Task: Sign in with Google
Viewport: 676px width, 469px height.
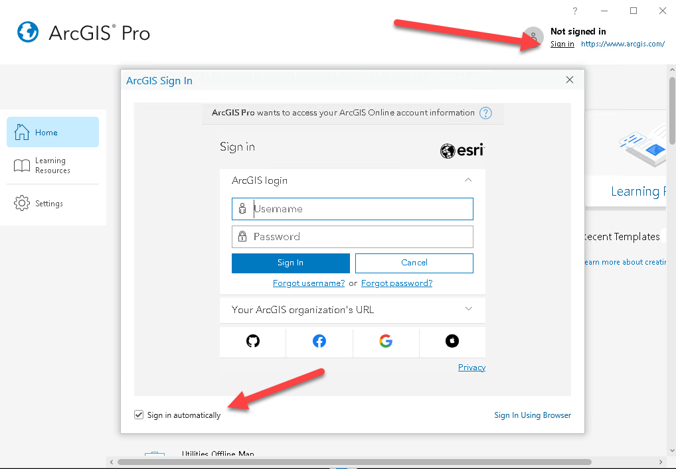Action: (x=386, y=340)
